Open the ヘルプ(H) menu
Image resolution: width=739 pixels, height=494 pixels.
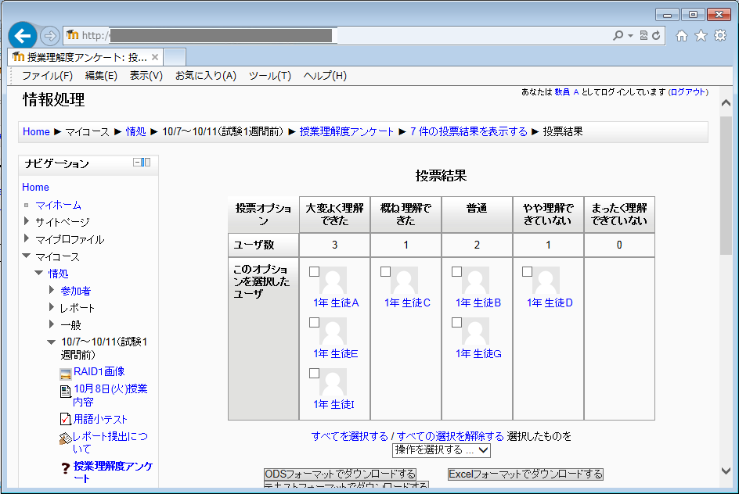325,76
